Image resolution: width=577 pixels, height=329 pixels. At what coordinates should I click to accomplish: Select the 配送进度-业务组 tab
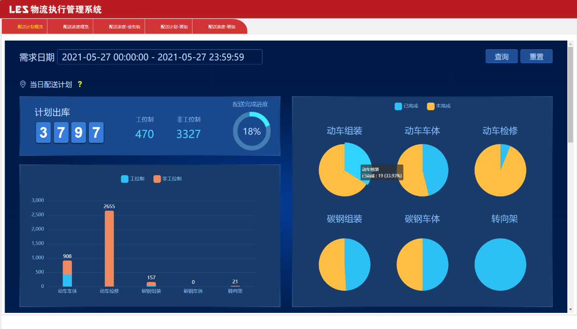[x=124, y=27]
